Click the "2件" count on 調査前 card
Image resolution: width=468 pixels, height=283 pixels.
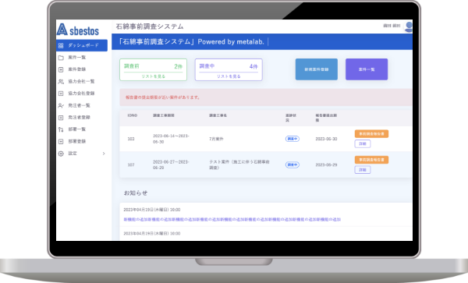[178, 66]
